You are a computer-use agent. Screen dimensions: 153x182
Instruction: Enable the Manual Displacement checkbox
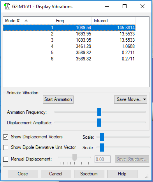coord(6,159)
